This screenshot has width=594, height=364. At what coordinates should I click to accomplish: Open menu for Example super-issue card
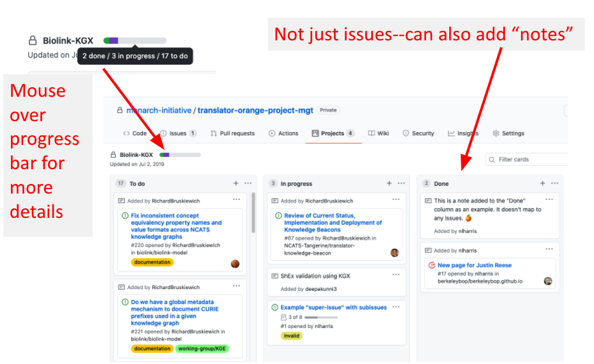pos(396,307)
